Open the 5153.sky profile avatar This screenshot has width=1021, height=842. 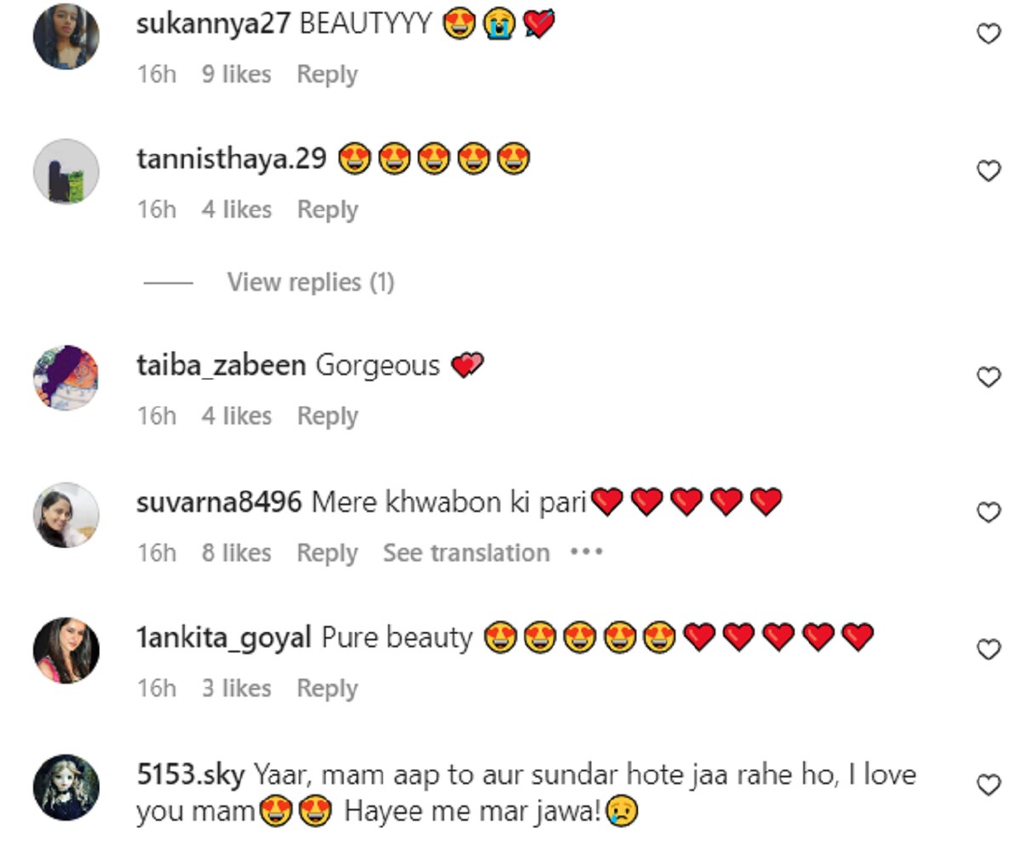66,787
